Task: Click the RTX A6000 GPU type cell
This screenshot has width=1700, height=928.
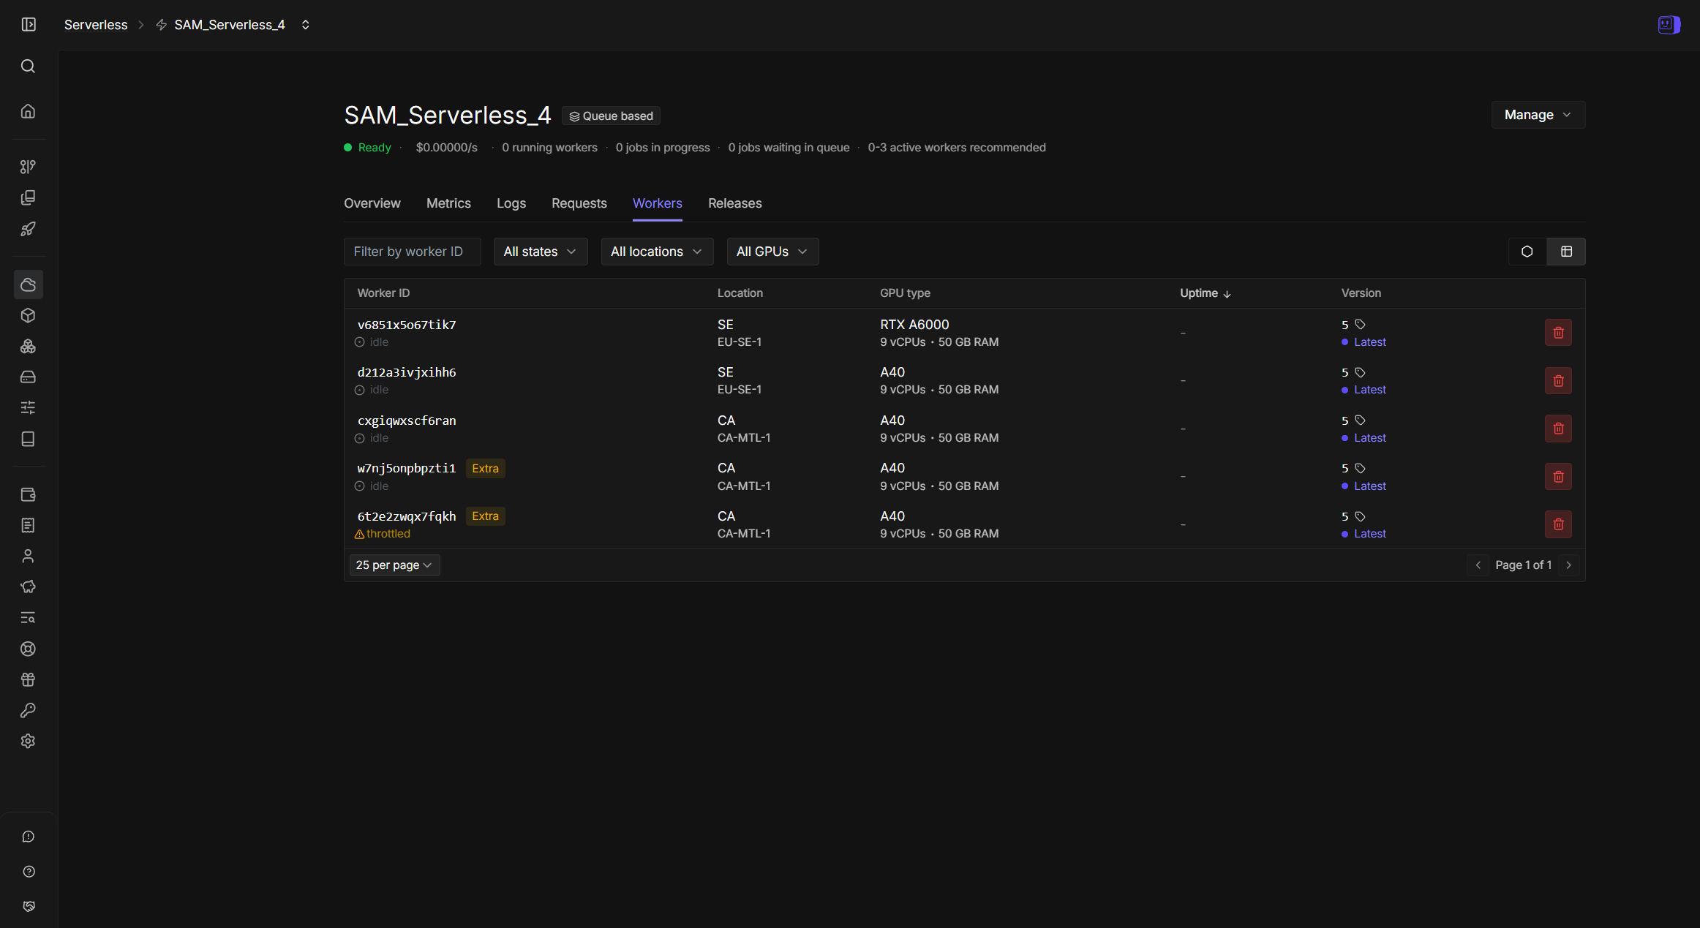Action: pyautogui.click(x=914, y=325)
